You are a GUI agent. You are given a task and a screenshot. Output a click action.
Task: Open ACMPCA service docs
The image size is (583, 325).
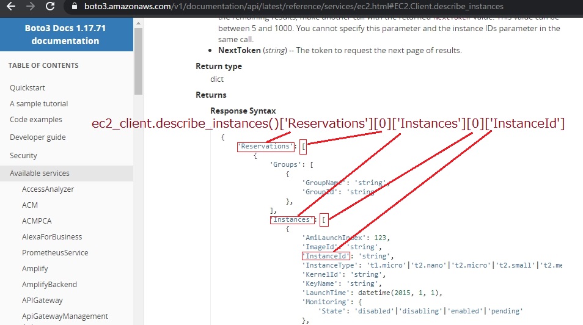(37, 221)
